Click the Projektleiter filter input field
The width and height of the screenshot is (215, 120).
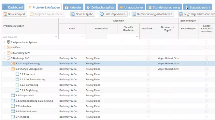pos(96,37)
